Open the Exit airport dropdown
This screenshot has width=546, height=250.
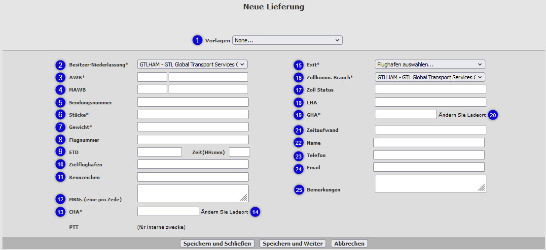(430, 64)
